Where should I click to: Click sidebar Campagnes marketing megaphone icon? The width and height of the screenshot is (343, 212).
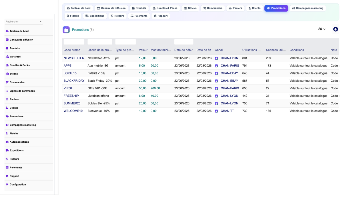[7, 125]
